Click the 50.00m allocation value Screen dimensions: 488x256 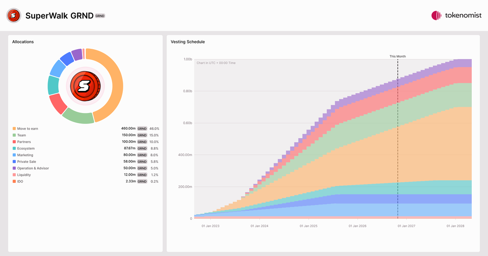[x=129, y=168]
